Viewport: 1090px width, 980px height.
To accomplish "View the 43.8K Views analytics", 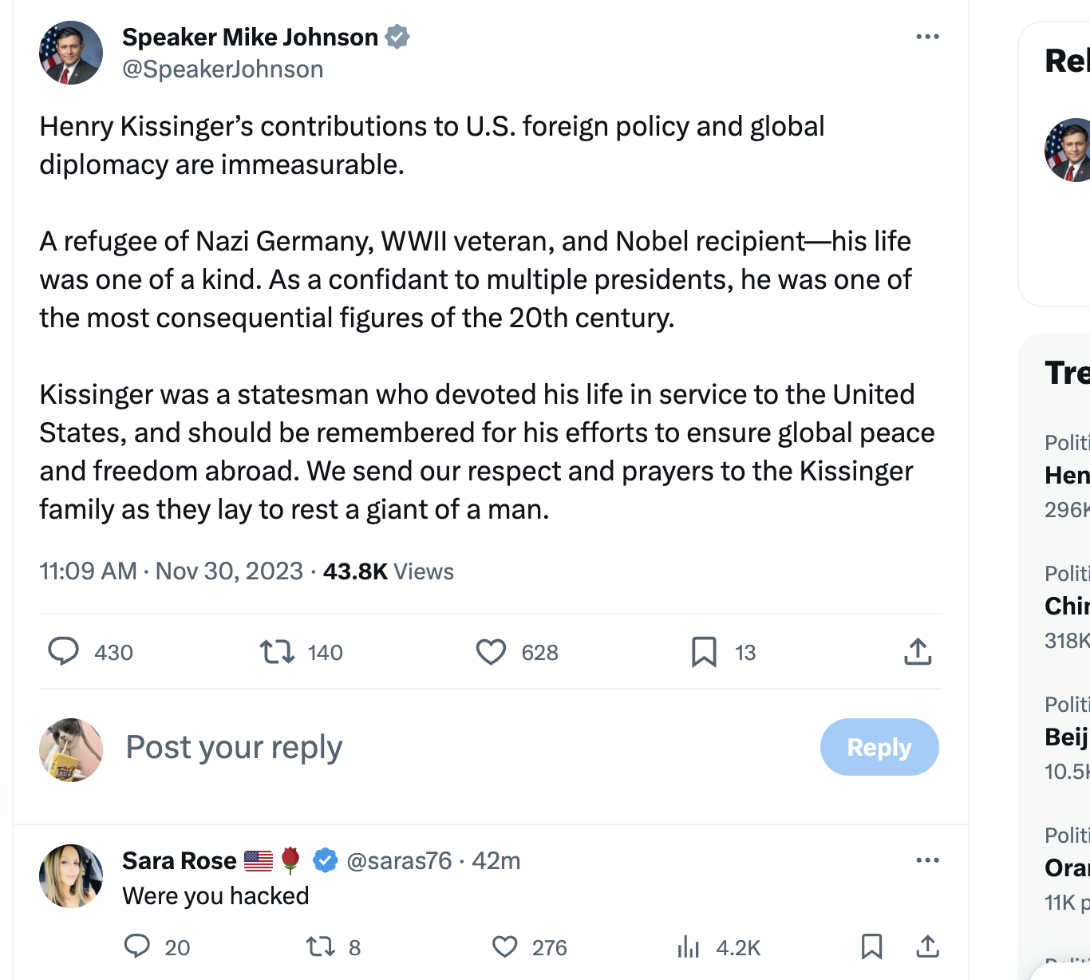I will [388, 571].
